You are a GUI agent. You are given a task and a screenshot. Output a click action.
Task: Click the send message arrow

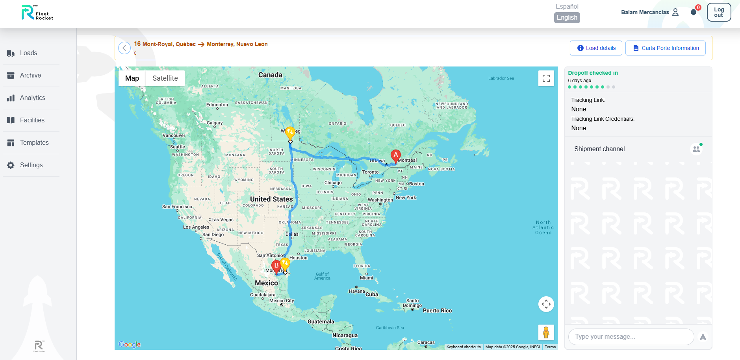703,337
